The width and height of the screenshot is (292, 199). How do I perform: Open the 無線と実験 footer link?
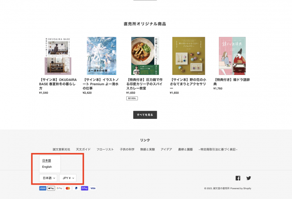[148, 149]
